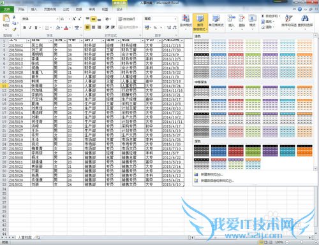Click the zoom out minus button
The width and height of the screenshot is (319, 245).
(x=287, y=242)
